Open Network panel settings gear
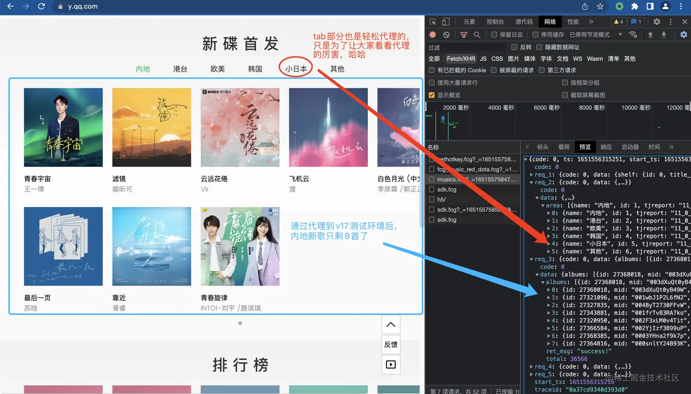This screenshot has width=691, height=394. (684, 35)
